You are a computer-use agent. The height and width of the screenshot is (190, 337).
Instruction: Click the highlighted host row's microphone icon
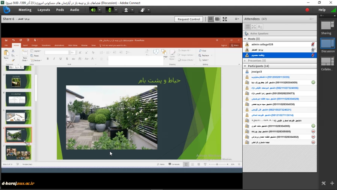coord(313,55)
